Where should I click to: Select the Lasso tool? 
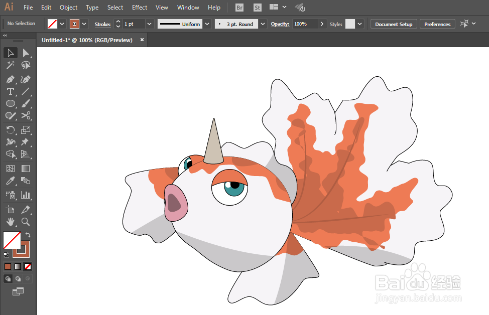point(26,65)
